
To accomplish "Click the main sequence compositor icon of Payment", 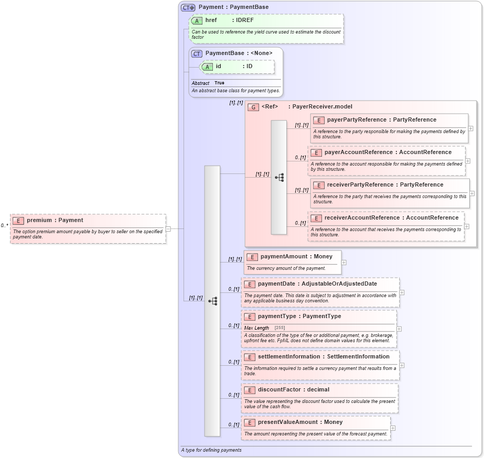I will tap(213, 301).
